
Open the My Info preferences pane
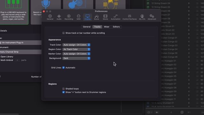pos(142,17)
